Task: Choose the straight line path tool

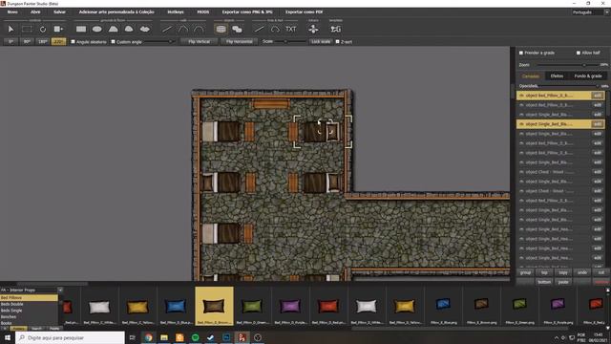Action: click(259, 30)
